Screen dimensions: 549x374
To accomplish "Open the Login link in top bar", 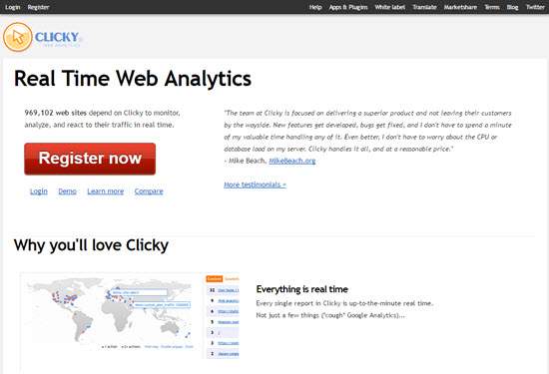I will 13,7.
